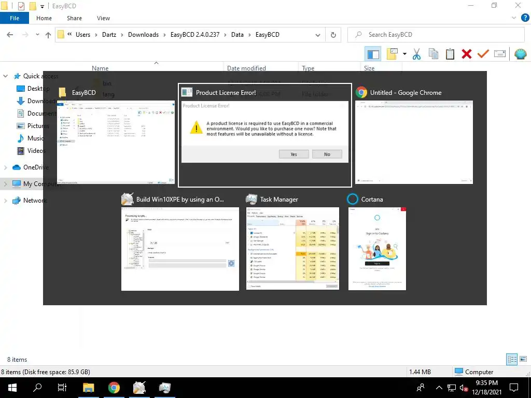
Task: Click the scissors Cut icon
Action: [x=416, y=54]
